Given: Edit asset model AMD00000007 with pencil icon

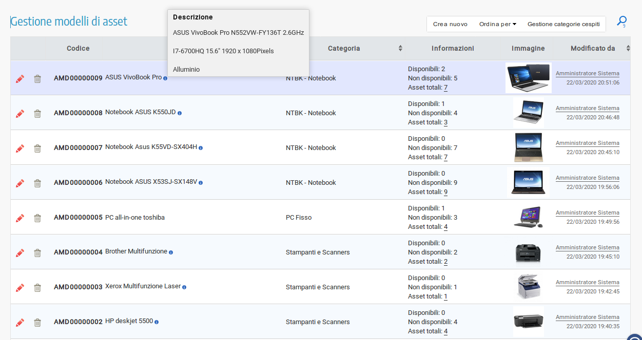Looking at the screenshot, I should click(20, 148).
